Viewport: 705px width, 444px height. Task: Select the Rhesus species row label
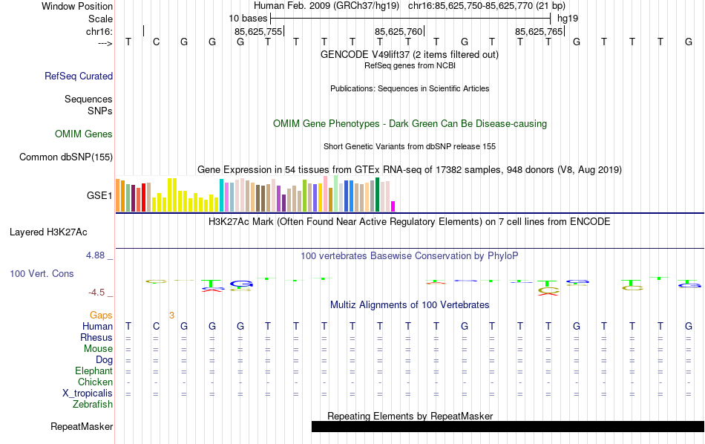[96, 337]
